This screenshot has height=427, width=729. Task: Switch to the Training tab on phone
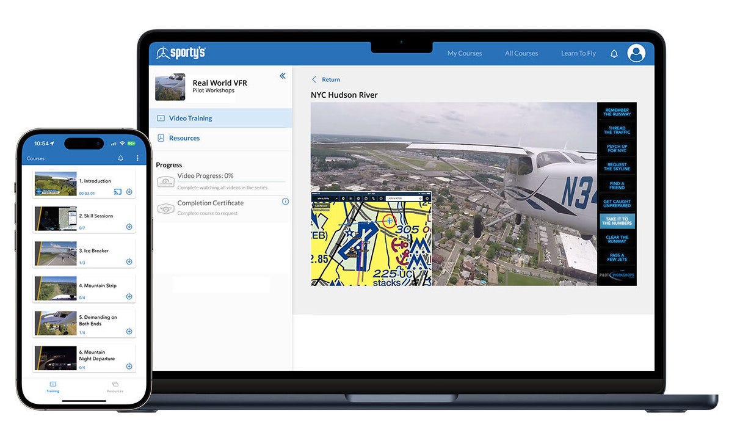(53, 387)
